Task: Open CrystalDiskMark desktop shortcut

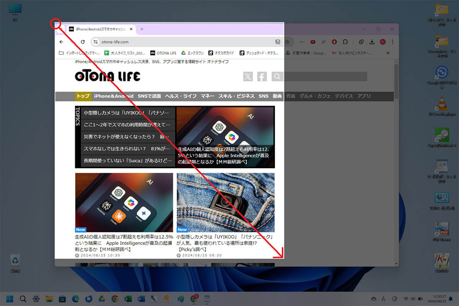Action: (x=442, y=138)
